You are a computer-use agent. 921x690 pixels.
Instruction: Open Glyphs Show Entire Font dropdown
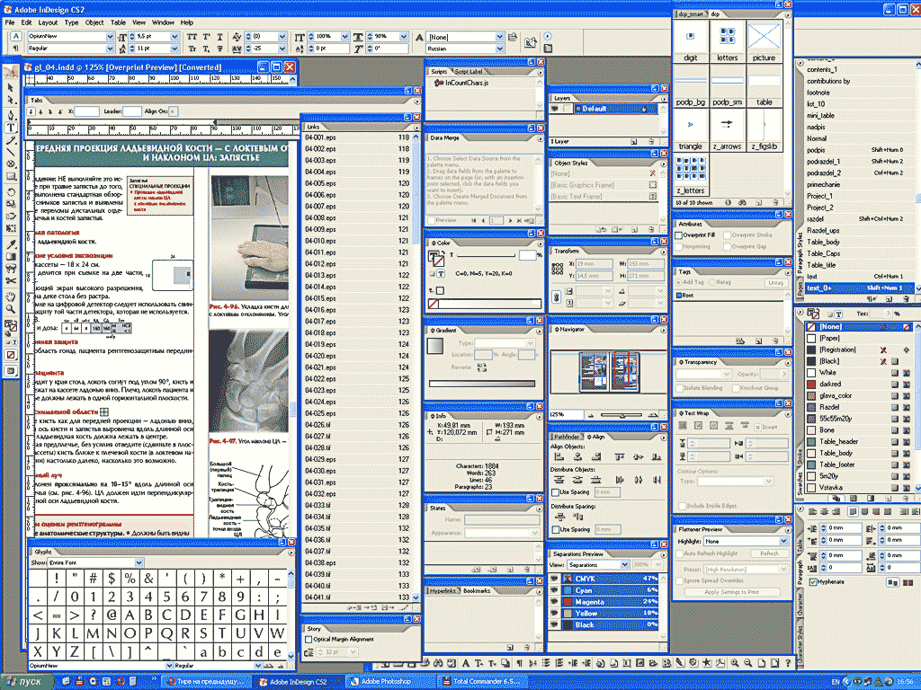click(139, 562)
